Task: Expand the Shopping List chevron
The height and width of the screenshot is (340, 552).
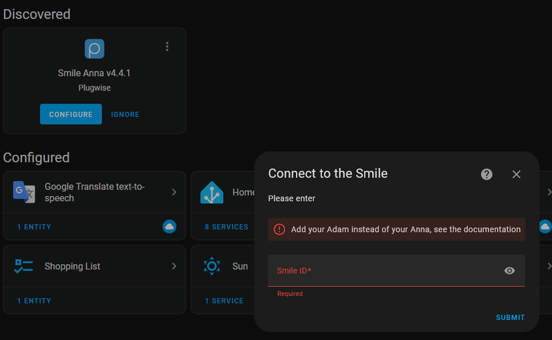Action: pos(174,266)
